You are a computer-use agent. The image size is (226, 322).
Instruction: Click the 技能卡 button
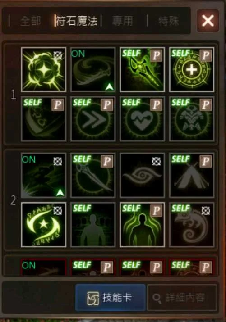click(111, 297)
